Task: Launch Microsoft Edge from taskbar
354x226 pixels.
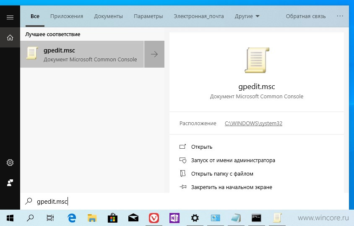Action: tap(72, 218)
